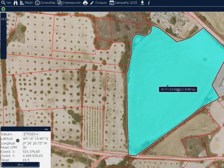This screenshot has height=168, width=224.
Task: Select the Croquis pencil tool
Action: (x=98, y=3)
